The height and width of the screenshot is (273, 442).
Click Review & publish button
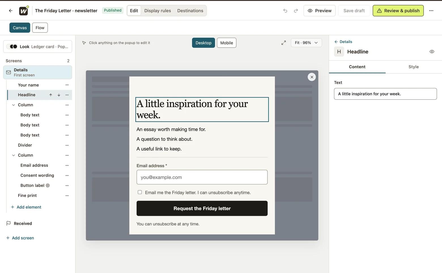(x=398, y=11)
